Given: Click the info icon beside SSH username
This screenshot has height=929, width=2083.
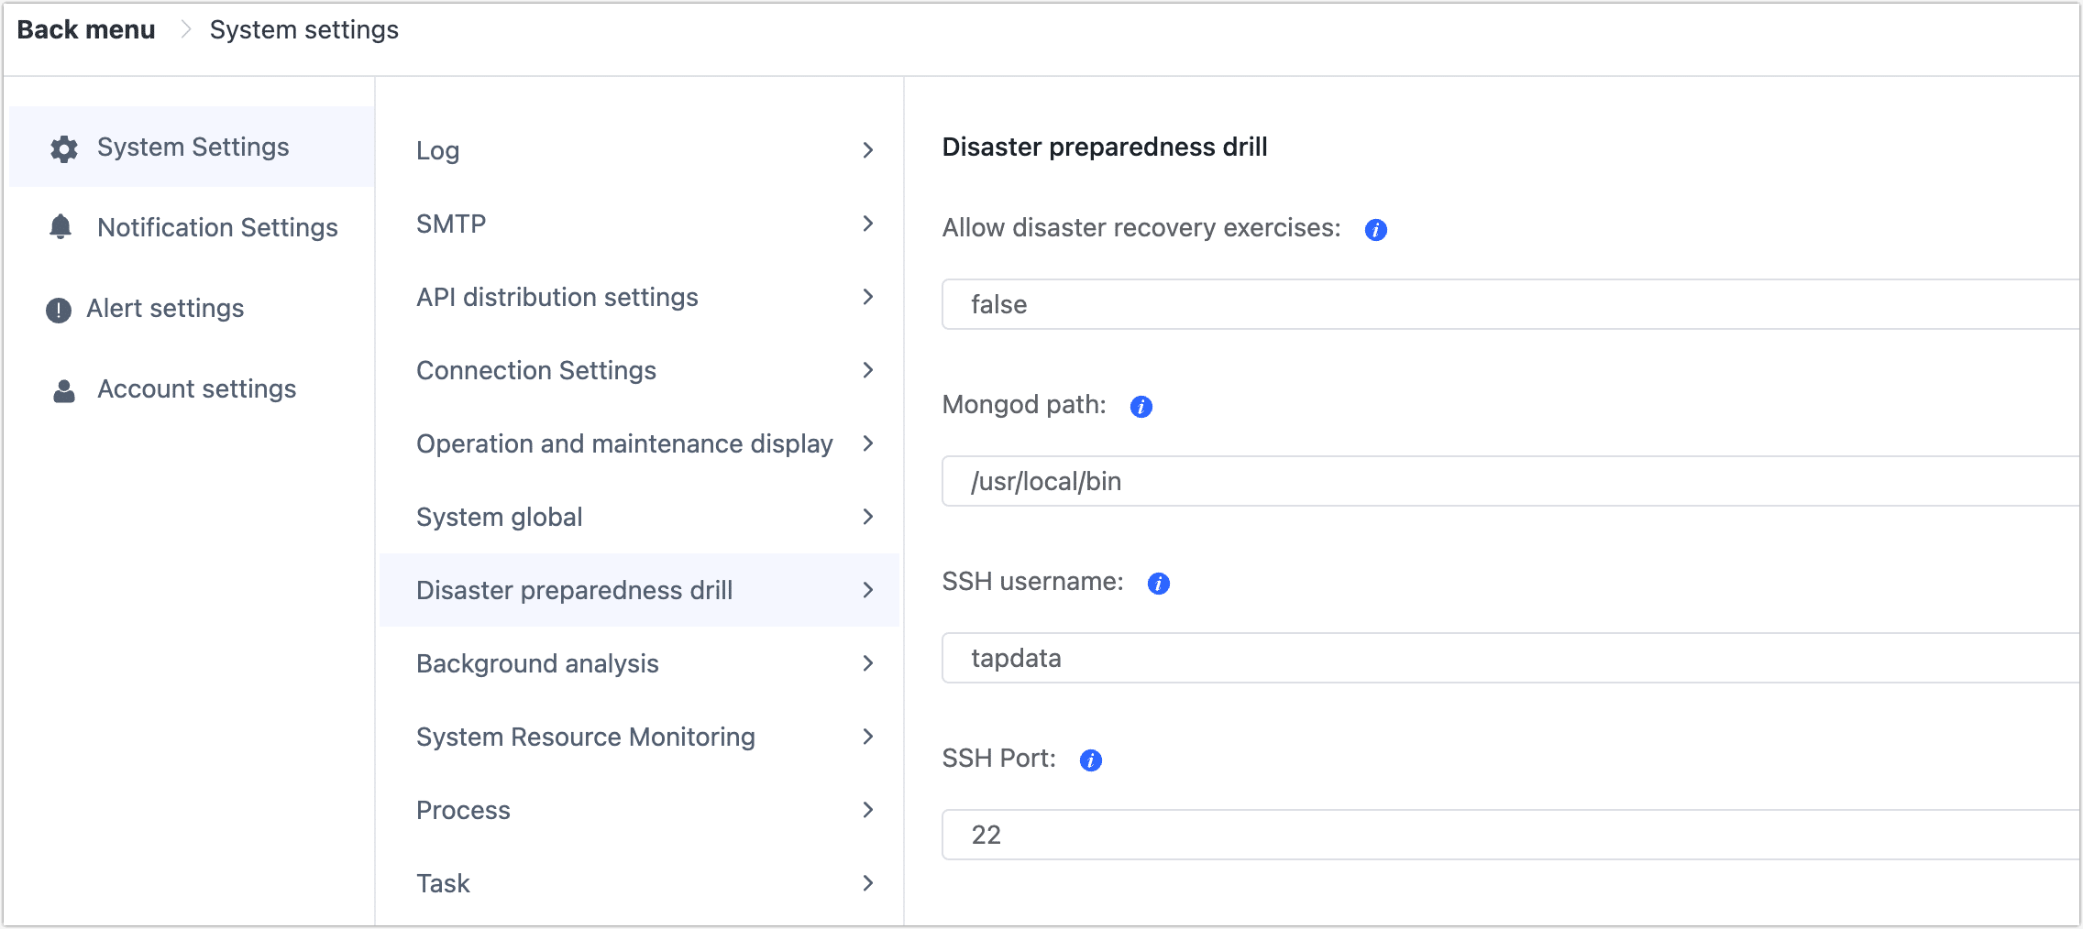Looking at the screenshot, I should tap(1158, 583).
